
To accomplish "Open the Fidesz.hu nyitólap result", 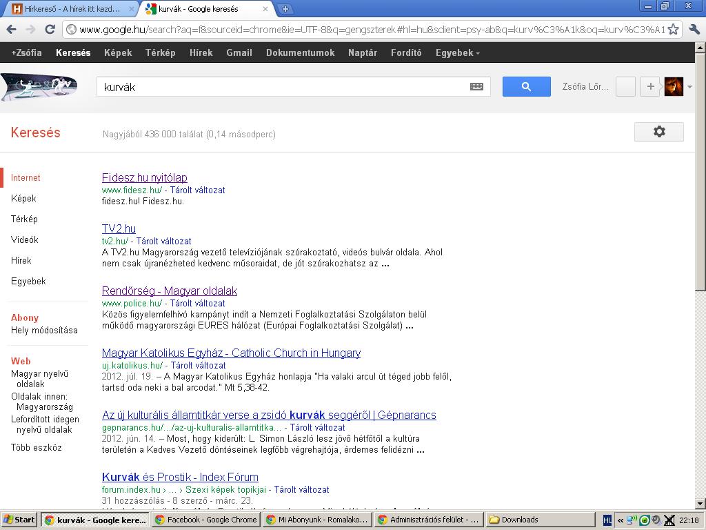I will 145,177.
